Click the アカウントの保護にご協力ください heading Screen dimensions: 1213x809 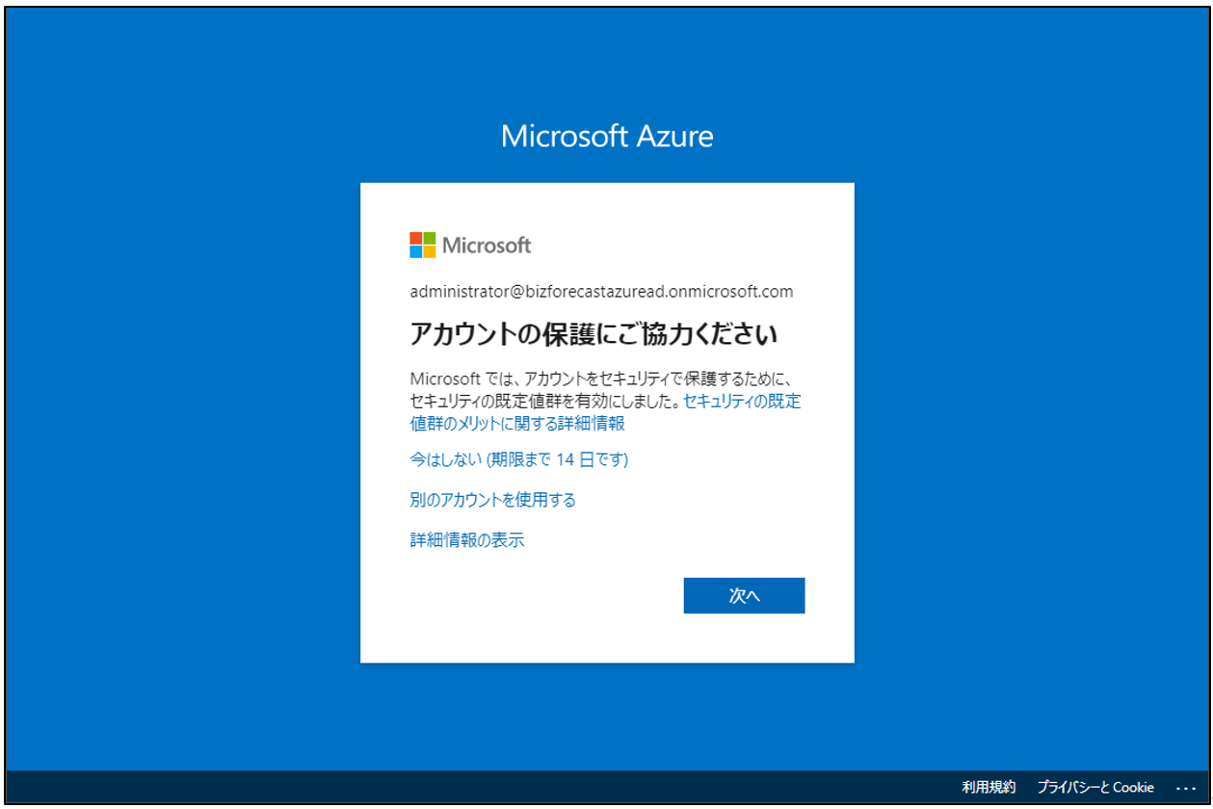pos(593,334)
